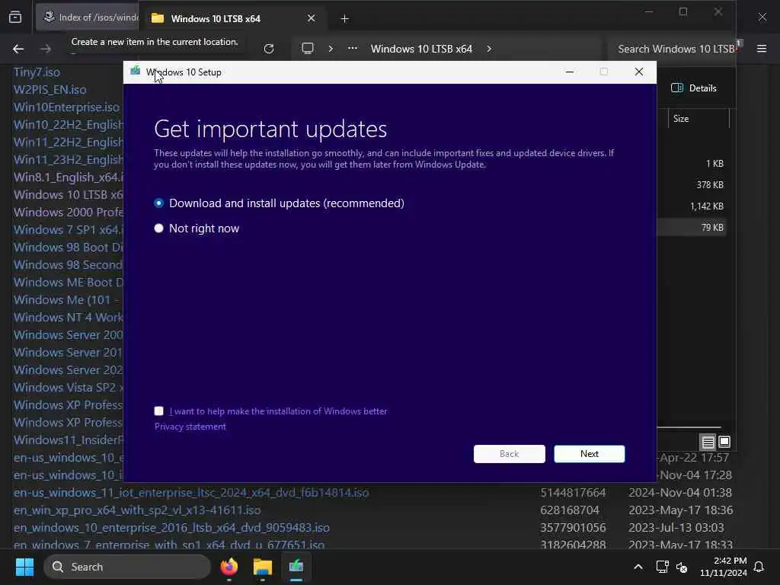Refresh the File Explorer folder

[269, 49]
